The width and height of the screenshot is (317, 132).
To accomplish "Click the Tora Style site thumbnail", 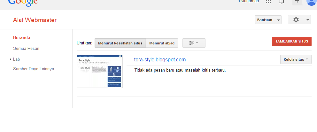I will pyautogui.click(x=100, y=71).
